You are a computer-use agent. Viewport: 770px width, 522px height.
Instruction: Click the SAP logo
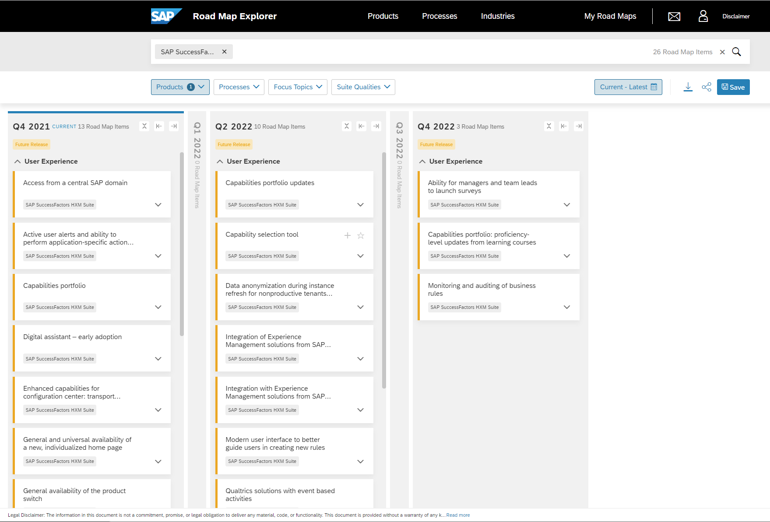tap(166, 16)
